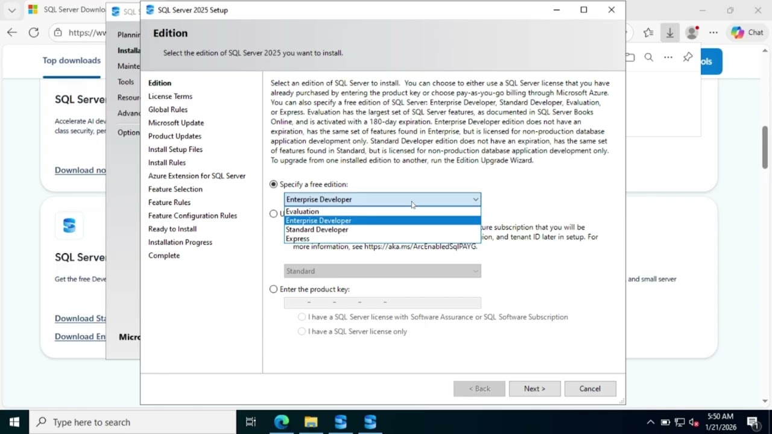Image resolution: width=772 pixels, height=434 pixels.
Task: Click the browser favorites star icon
Action: pyautogui.click(x=648, y=33)
